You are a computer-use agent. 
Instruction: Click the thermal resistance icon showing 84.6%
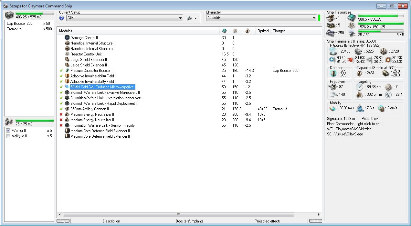(350, 59)
